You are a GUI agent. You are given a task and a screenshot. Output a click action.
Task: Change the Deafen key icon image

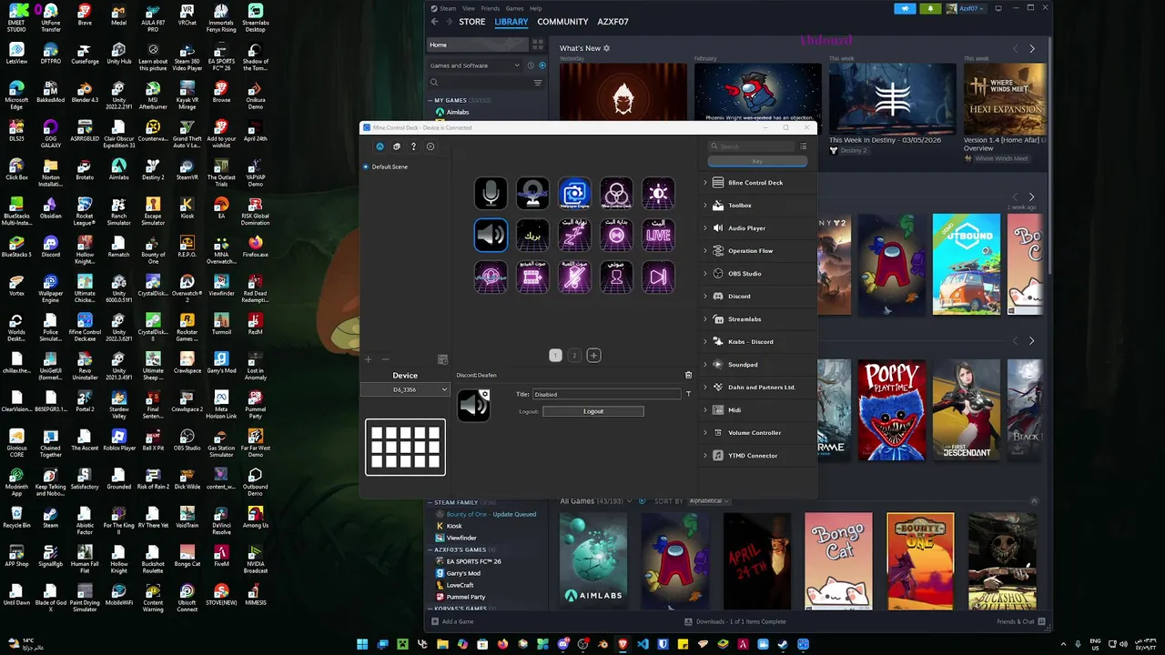[x=473, y=405]
